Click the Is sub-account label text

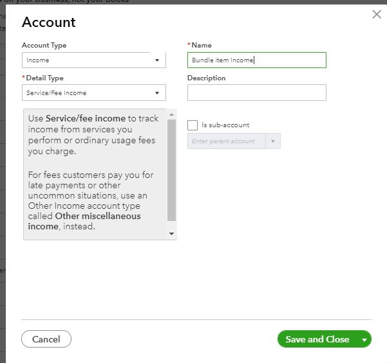point(225,125)
